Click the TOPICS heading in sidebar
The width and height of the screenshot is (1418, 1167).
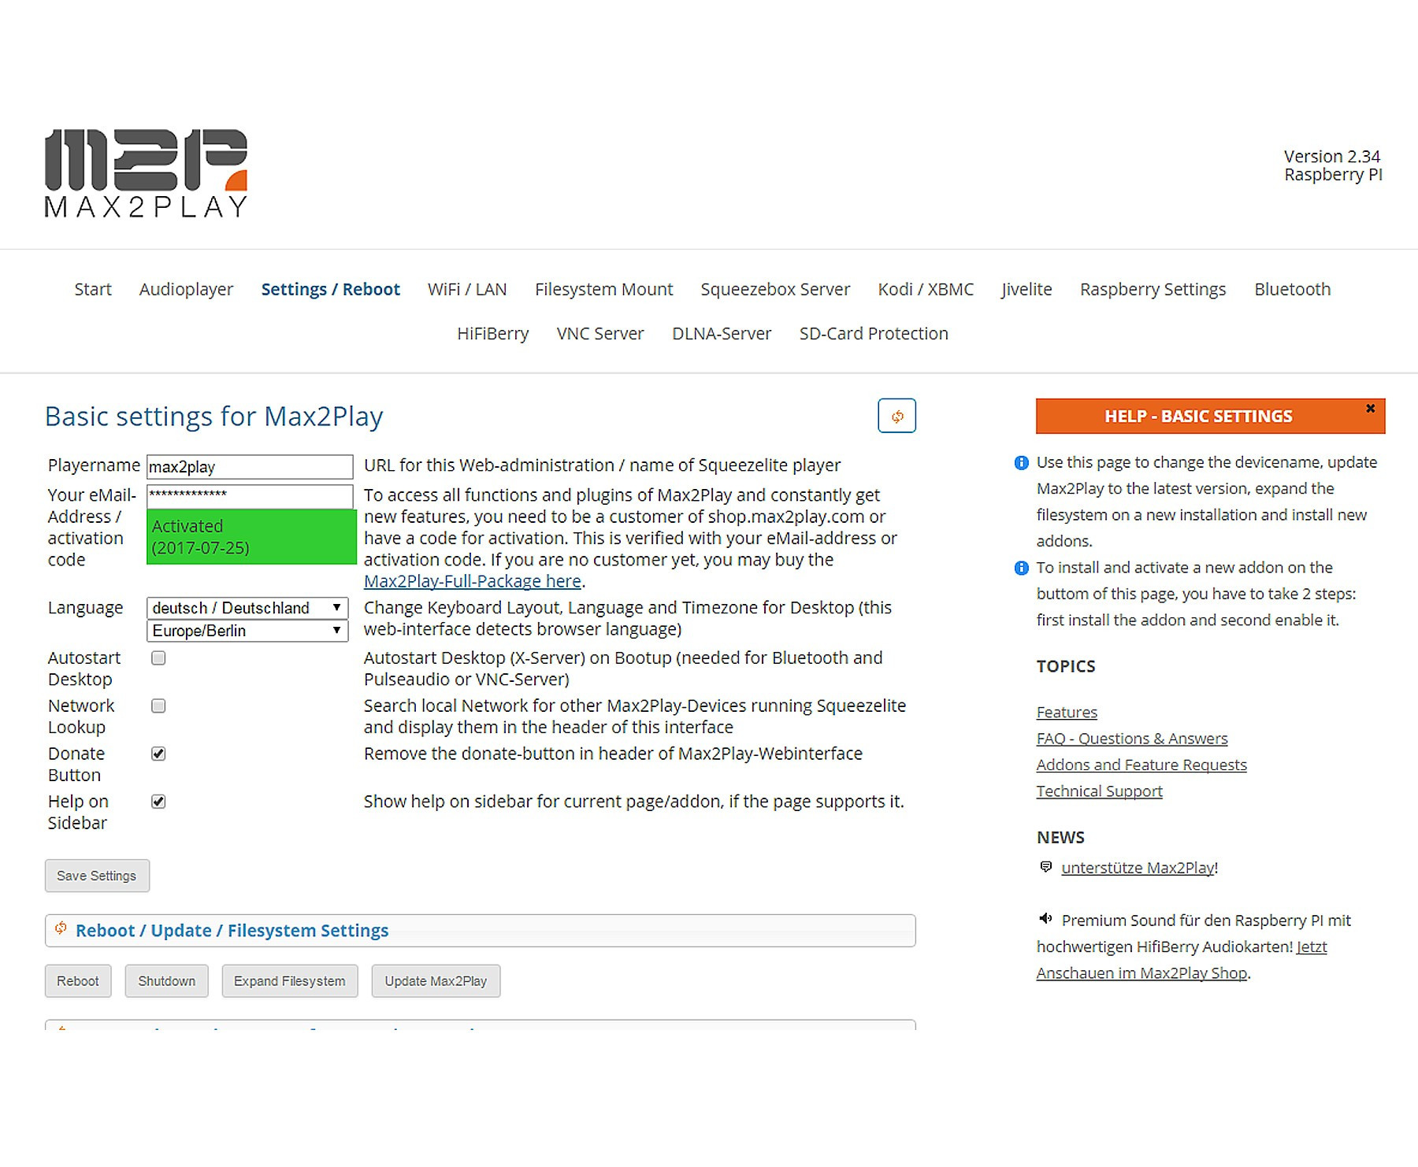[x=1066, y=666]
